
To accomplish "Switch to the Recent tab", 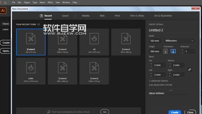I will click(x=48, y=16).
